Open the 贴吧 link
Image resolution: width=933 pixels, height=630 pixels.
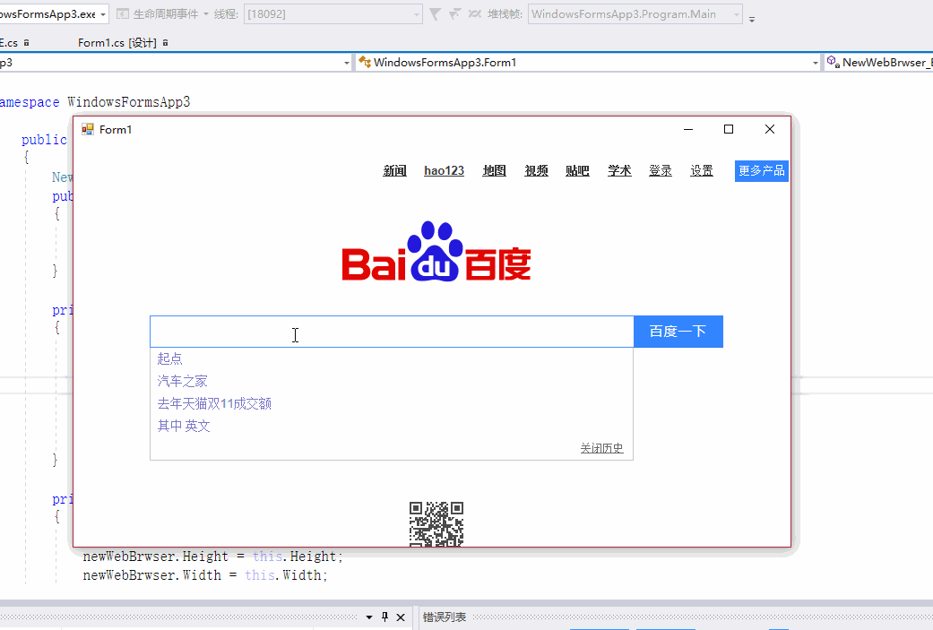tap(577, 171)
